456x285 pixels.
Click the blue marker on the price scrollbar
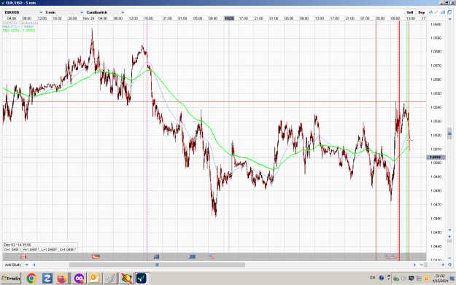click(449, 133)
